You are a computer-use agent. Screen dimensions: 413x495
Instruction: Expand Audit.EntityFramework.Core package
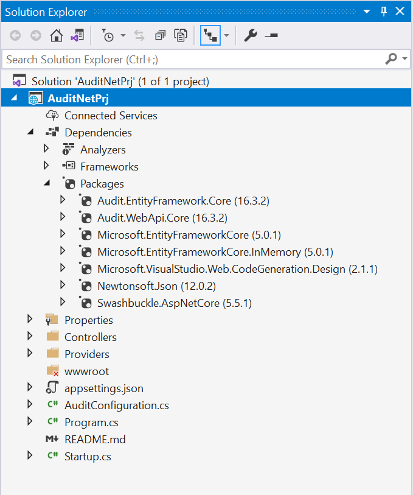coord(63,200)
